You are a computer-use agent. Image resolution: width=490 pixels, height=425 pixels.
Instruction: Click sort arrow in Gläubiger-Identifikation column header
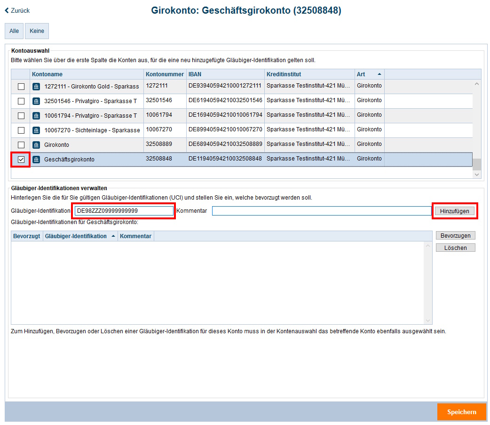(x=113, y=236)
